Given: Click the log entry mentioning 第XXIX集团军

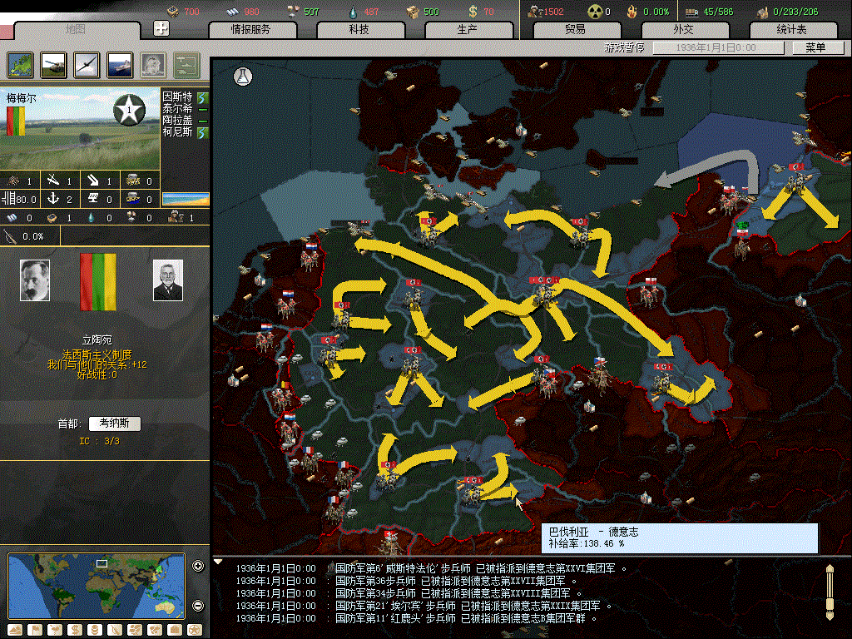Looking at the screenshot, I should point(423,606).
